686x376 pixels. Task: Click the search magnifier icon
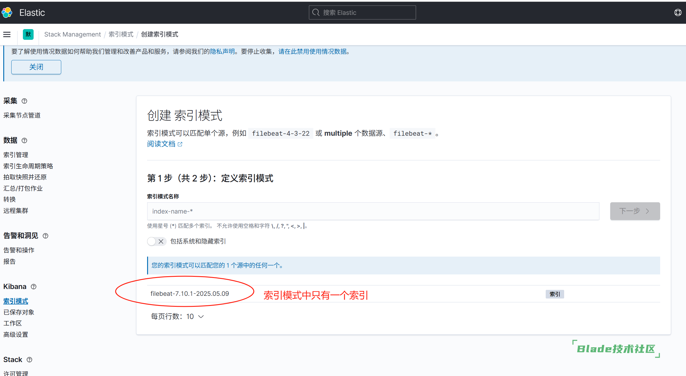coord(316,12)
